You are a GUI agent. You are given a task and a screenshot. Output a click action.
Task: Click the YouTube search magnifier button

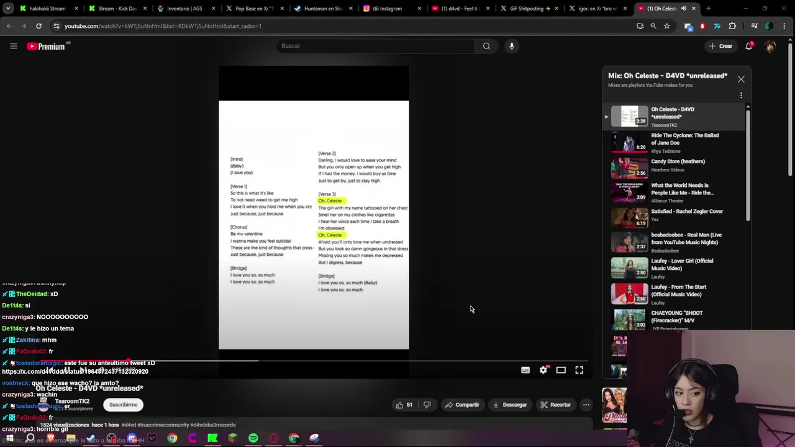486,46
